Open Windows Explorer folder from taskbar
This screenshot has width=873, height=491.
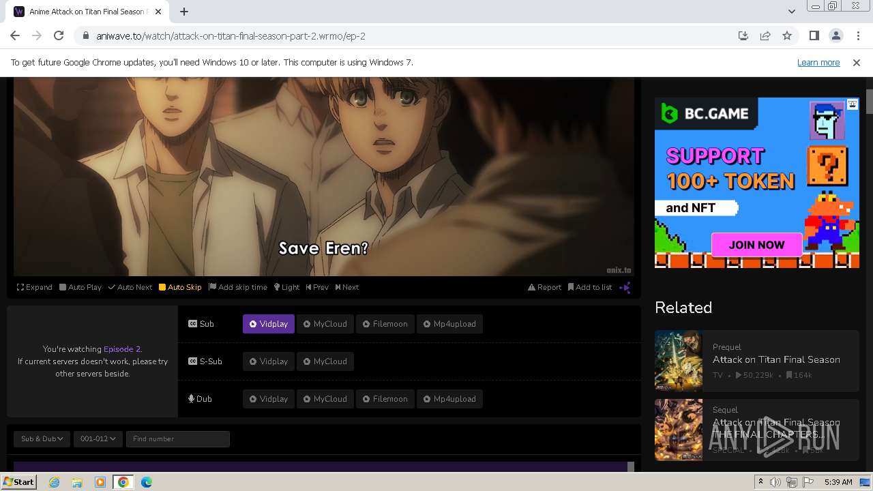tap(77, 482)
